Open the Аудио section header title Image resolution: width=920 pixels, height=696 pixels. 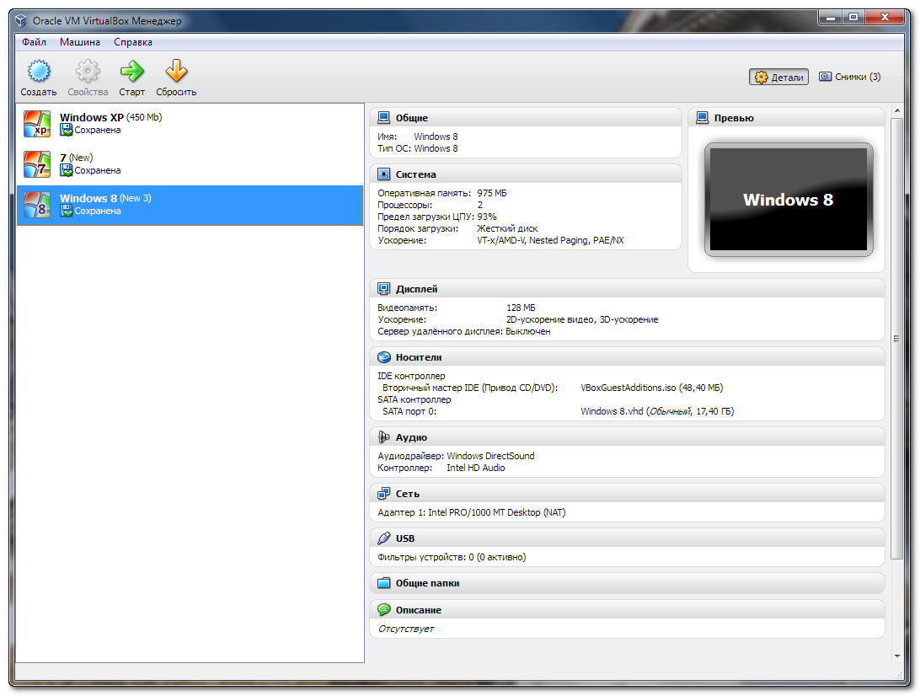pos(411,437)
